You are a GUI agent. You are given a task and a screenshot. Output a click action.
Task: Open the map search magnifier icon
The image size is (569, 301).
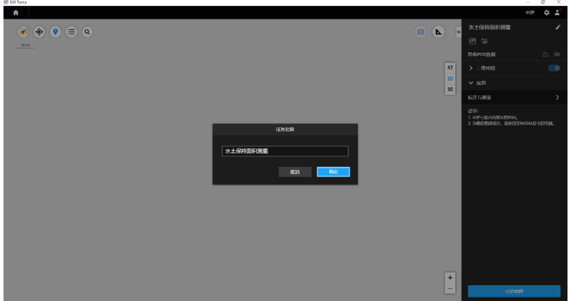pos(87,32)
